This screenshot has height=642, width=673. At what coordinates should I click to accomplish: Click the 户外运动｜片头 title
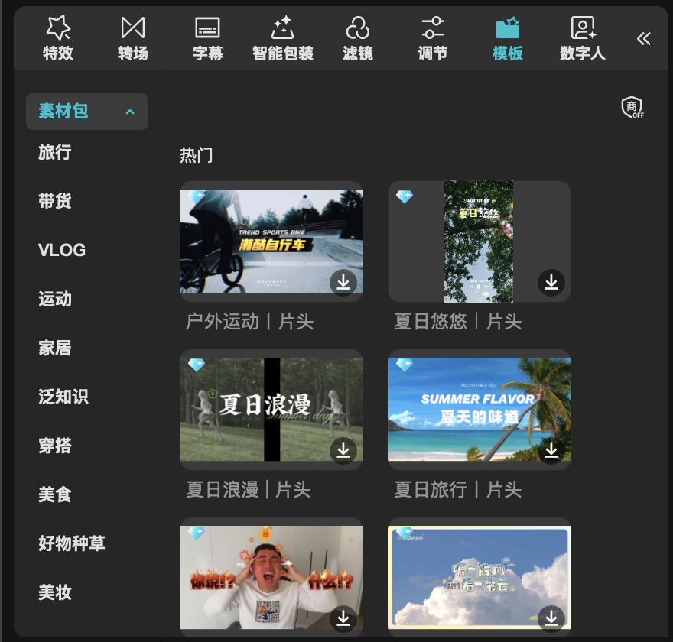[250, 321]
